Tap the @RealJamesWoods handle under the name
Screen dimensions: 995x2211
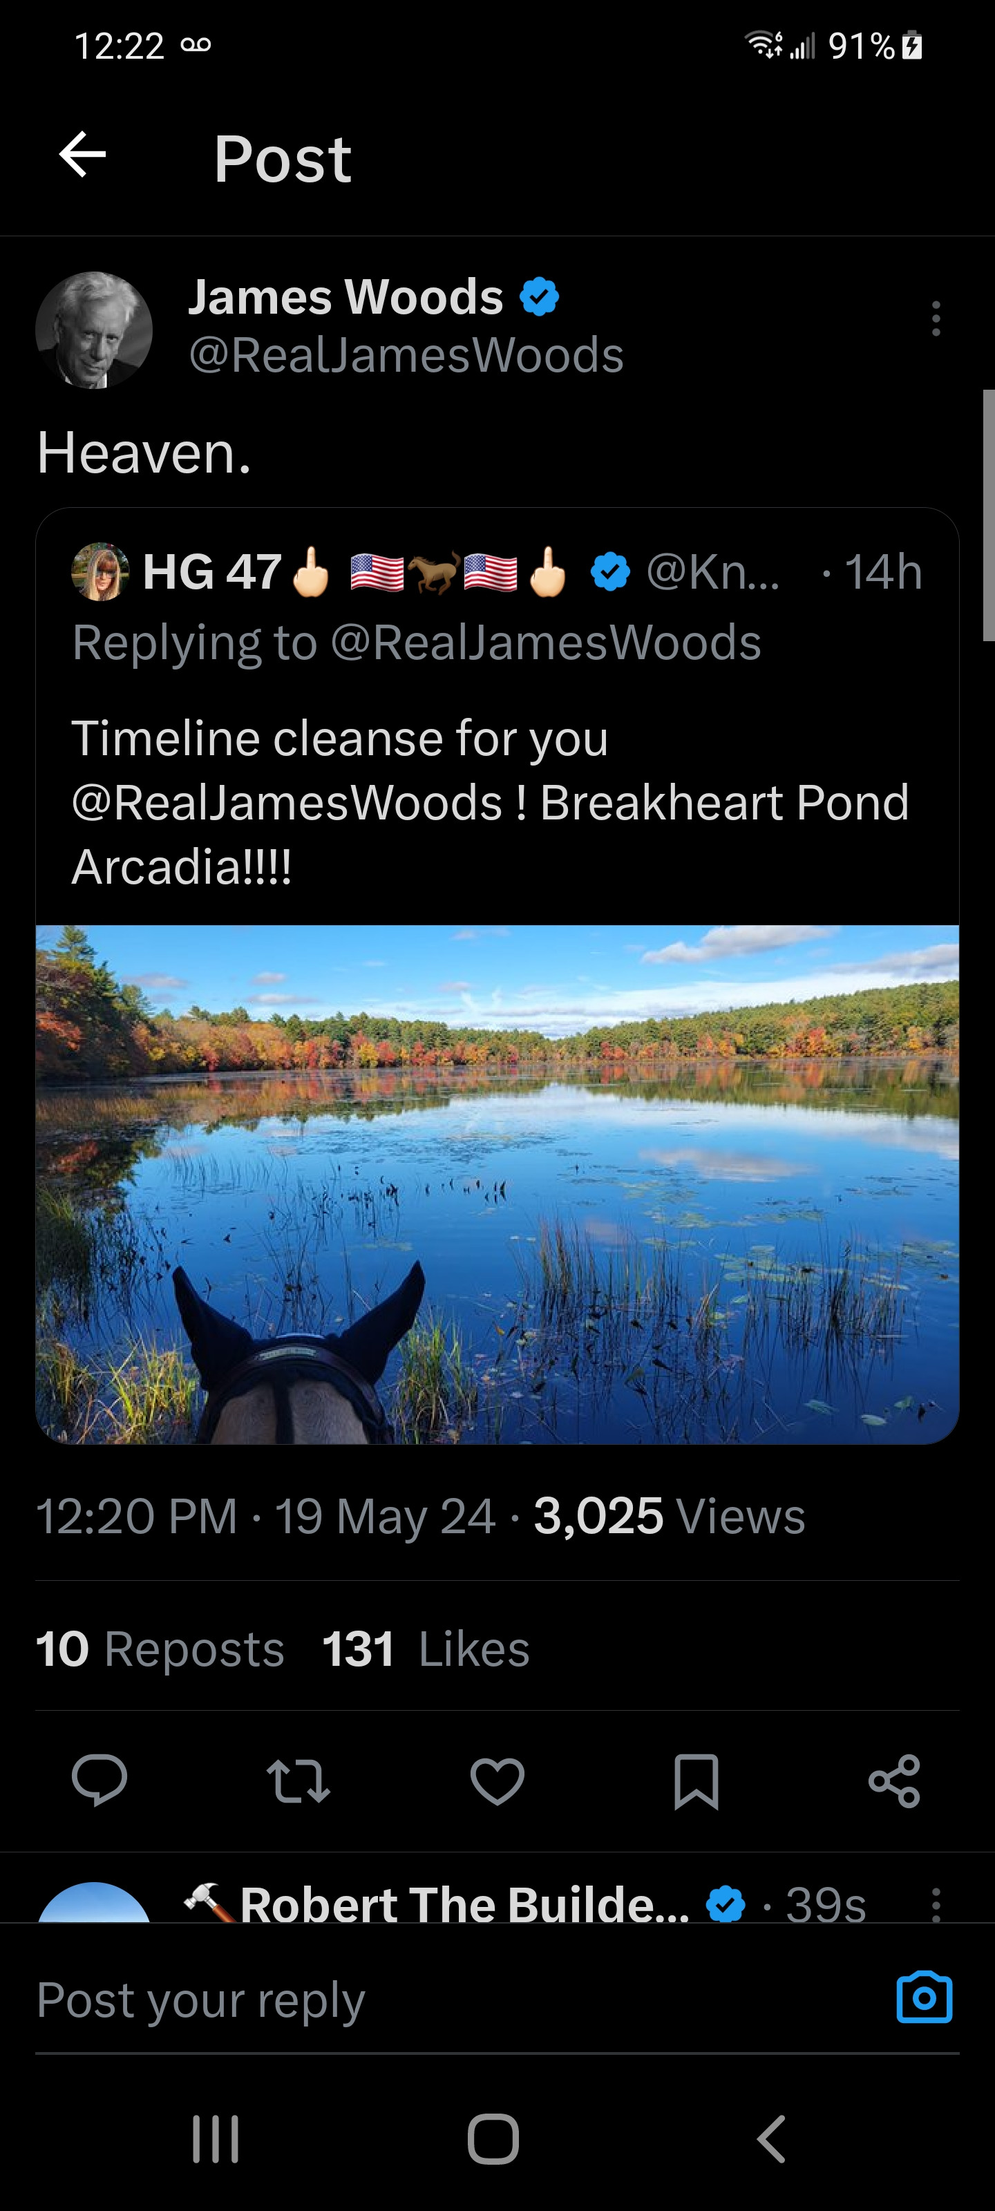click(406, 354)
